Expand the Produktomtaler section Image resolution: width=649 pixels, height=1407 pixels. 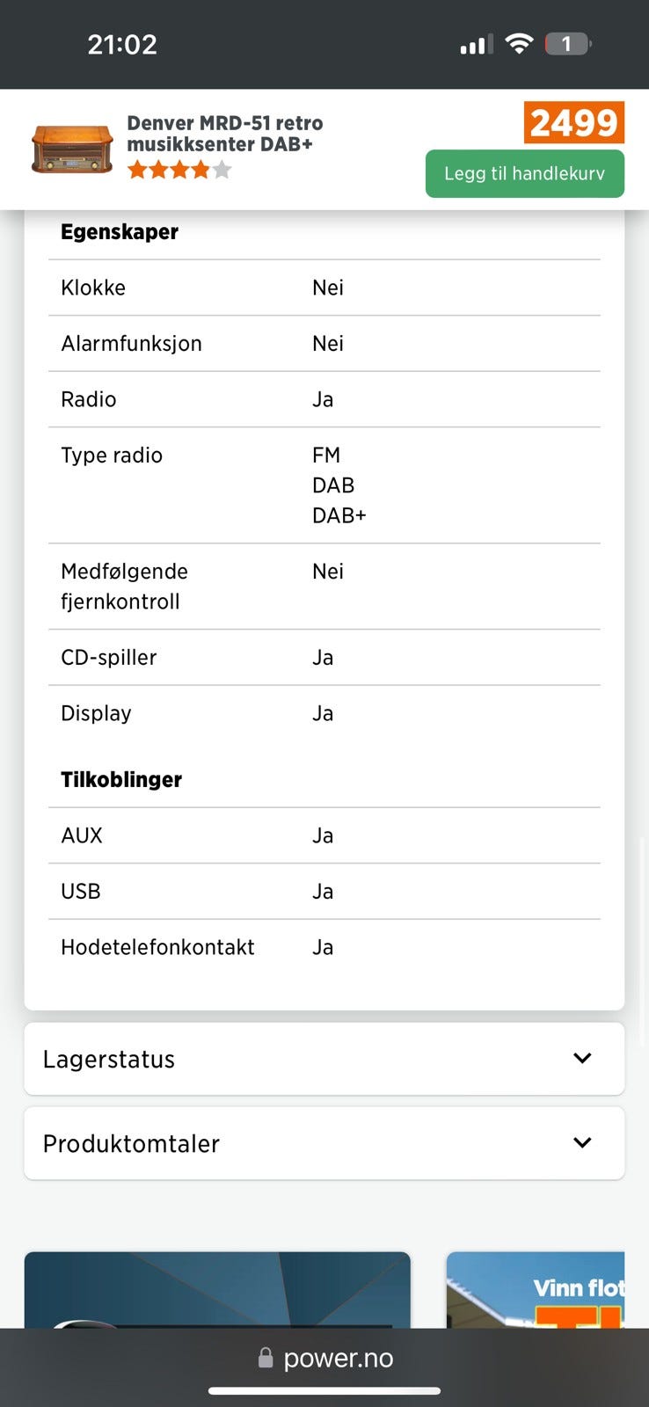[x=131, y=1143]
